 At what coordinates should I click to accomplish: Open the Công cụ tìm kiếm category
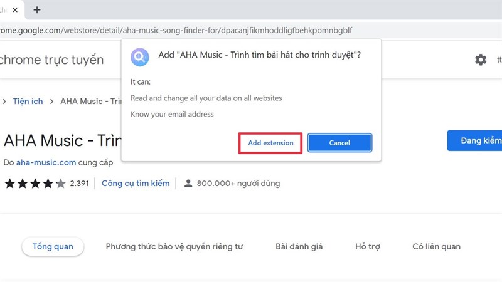coord(136,183)
